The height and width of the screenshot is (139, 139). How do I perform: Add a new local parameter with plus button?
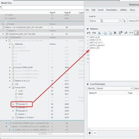click(x=90, y=133)
